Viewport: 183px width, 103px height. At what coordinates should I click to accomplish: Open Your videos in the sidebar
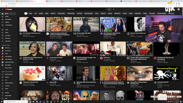point(8,35)
